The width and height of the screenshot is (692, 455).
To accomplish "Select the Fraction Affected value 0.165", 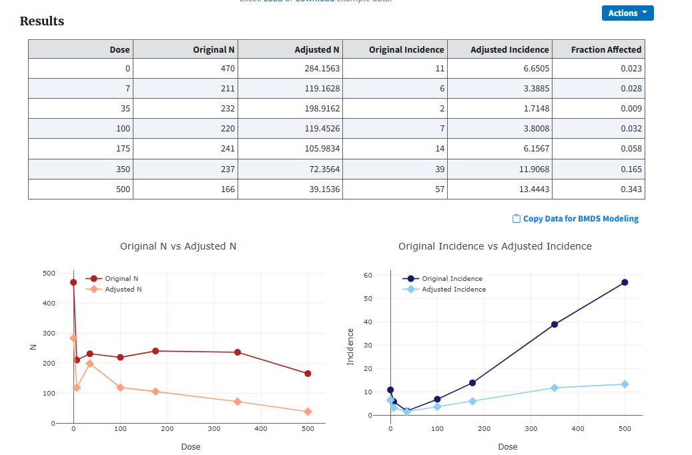I will (x=631, y=169).
